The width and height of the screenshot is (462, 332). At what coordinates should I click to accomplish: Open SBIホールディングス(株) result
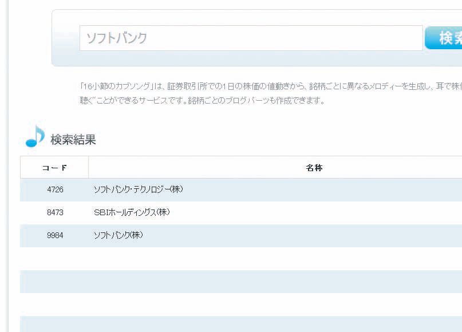[x=132, y=212]
